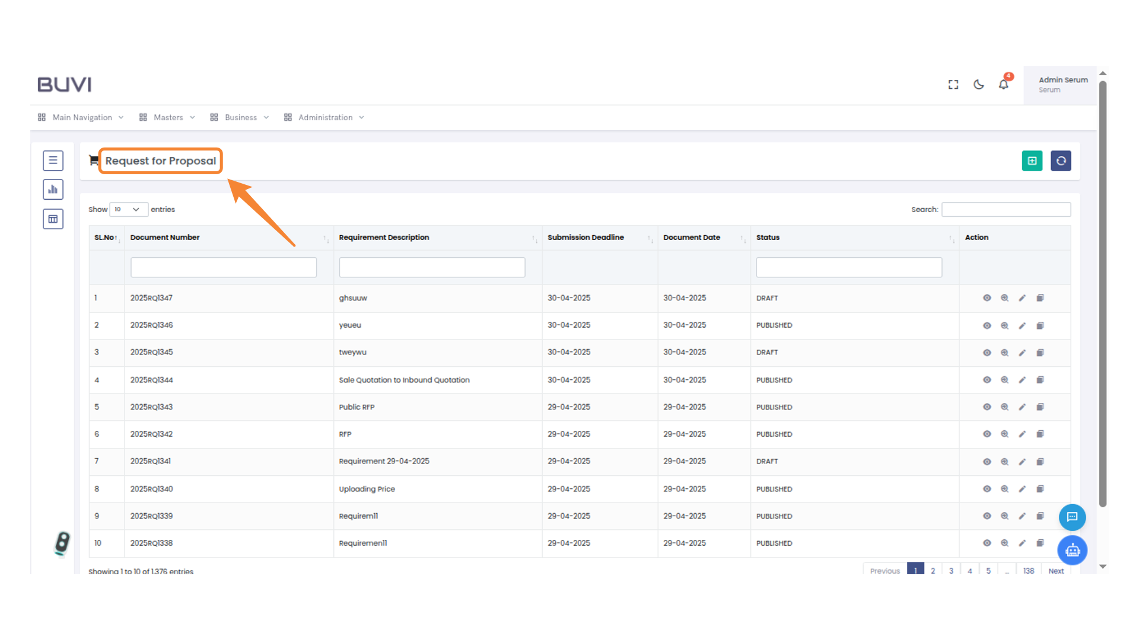Click the edit pencil for 2025RQ1347
The height and width of the screenshot is (640, 1139).
[1022, 298]
